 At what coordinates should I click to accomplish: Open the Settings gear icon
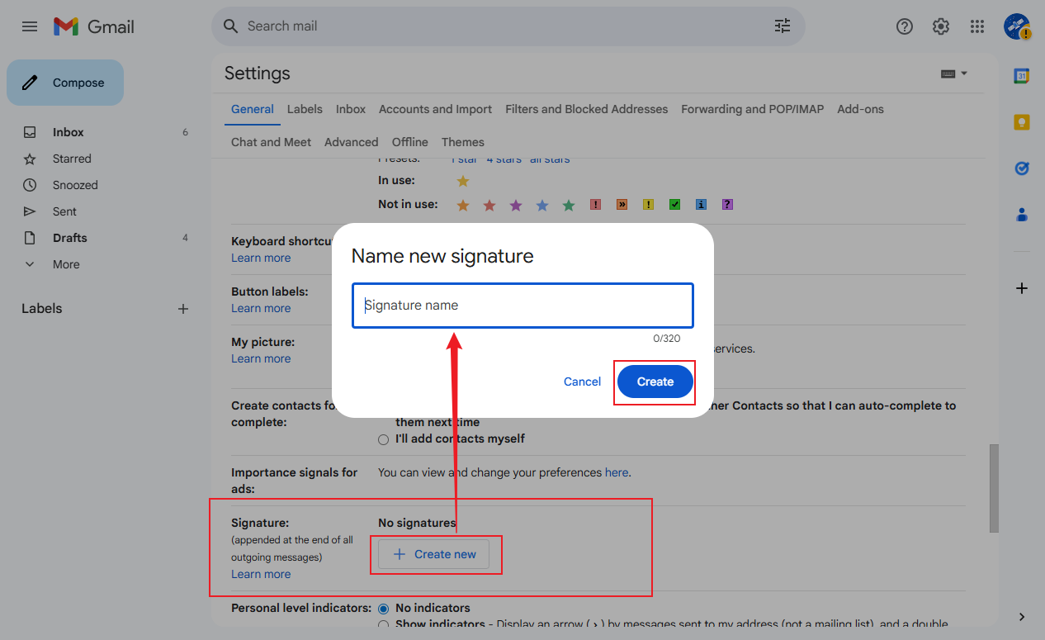pyautogui.click(x=941, y=26)
